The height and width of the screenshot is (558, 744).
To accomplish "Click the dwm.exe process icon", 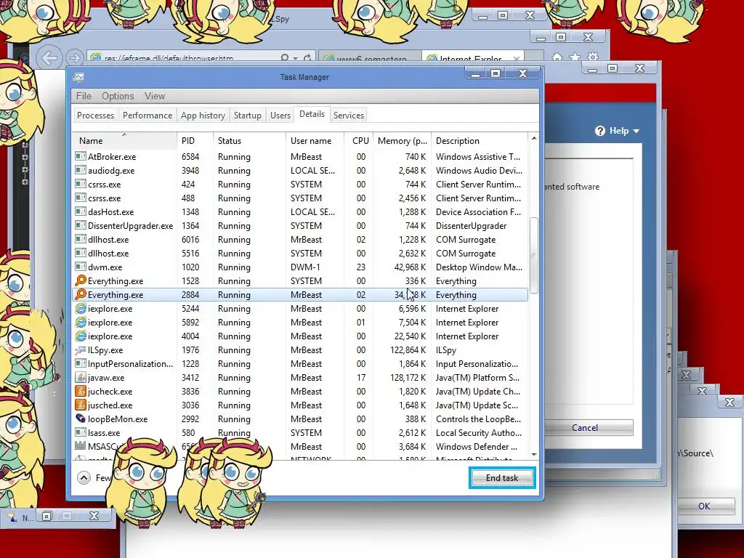I will (x=81, y=267).
